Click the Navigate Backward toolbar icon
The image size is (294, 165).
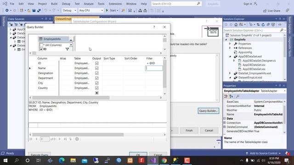coord(7,11)
